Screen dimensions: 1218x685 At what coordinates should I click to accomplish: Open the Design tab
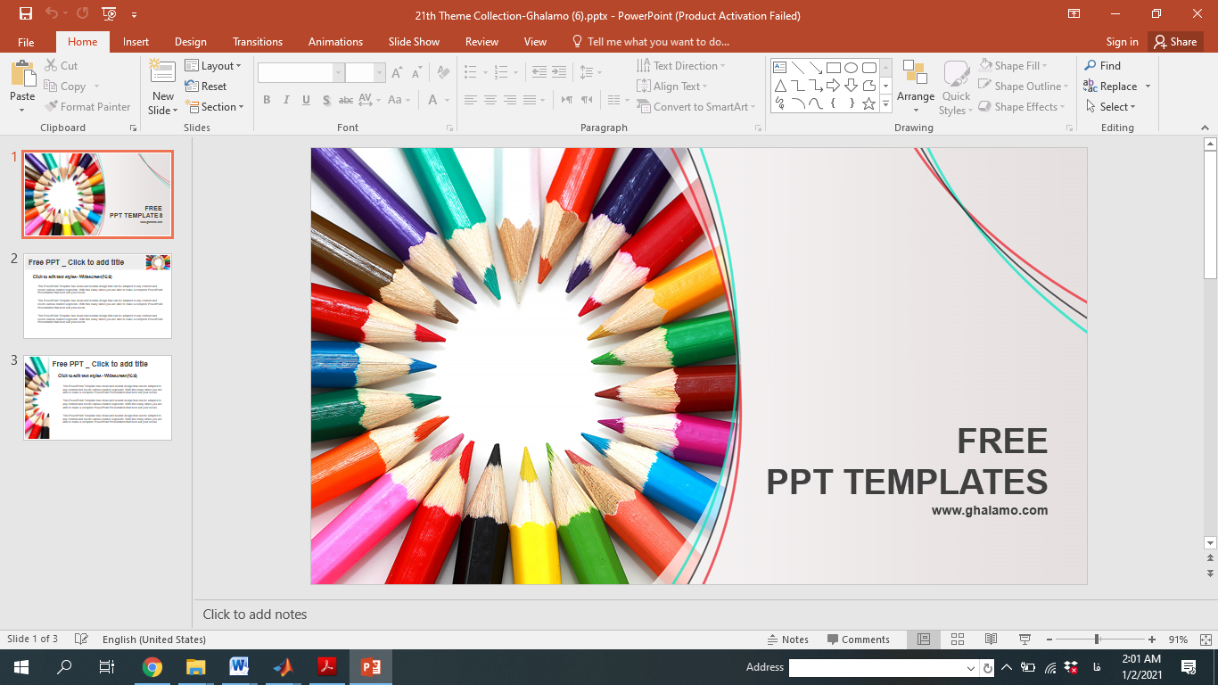[190, 42]
